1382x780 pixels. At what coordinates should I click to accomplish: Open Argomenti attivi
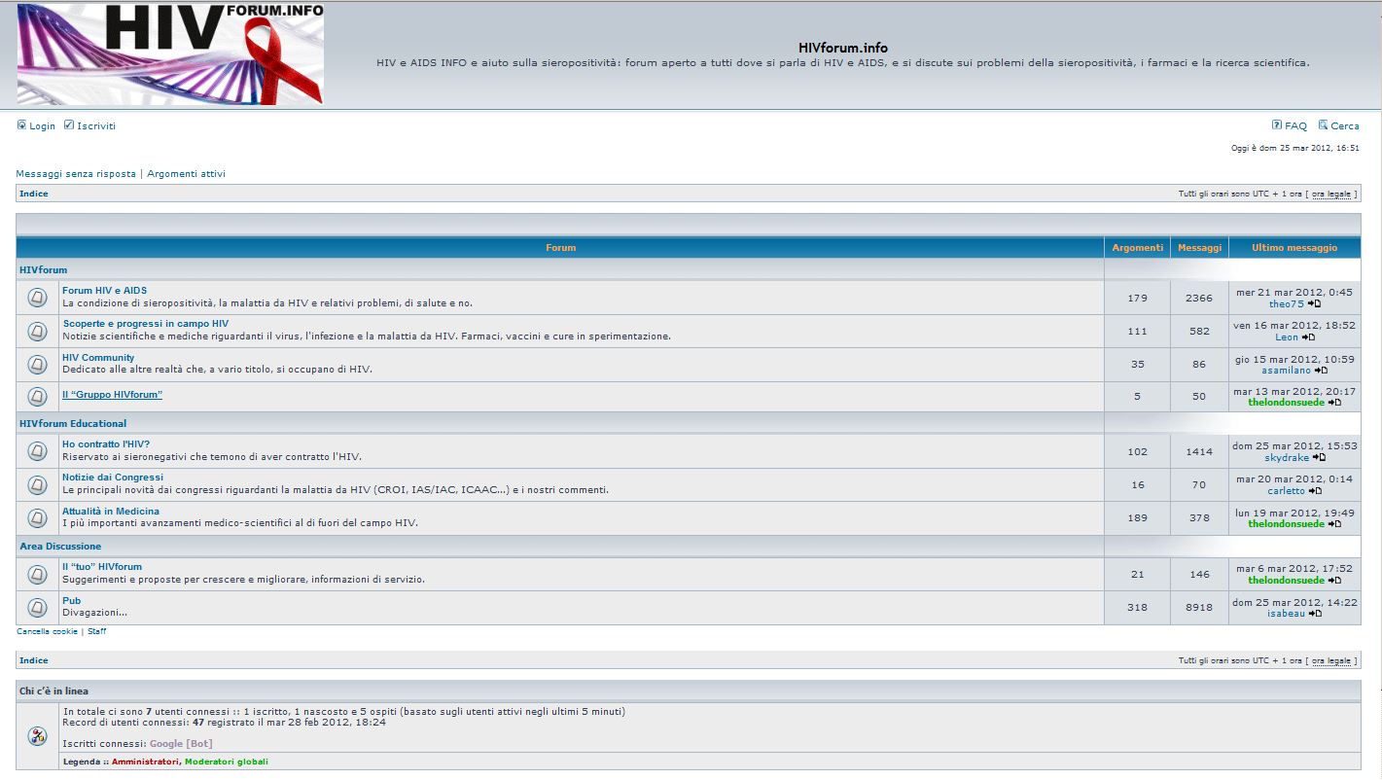point(186,174)
